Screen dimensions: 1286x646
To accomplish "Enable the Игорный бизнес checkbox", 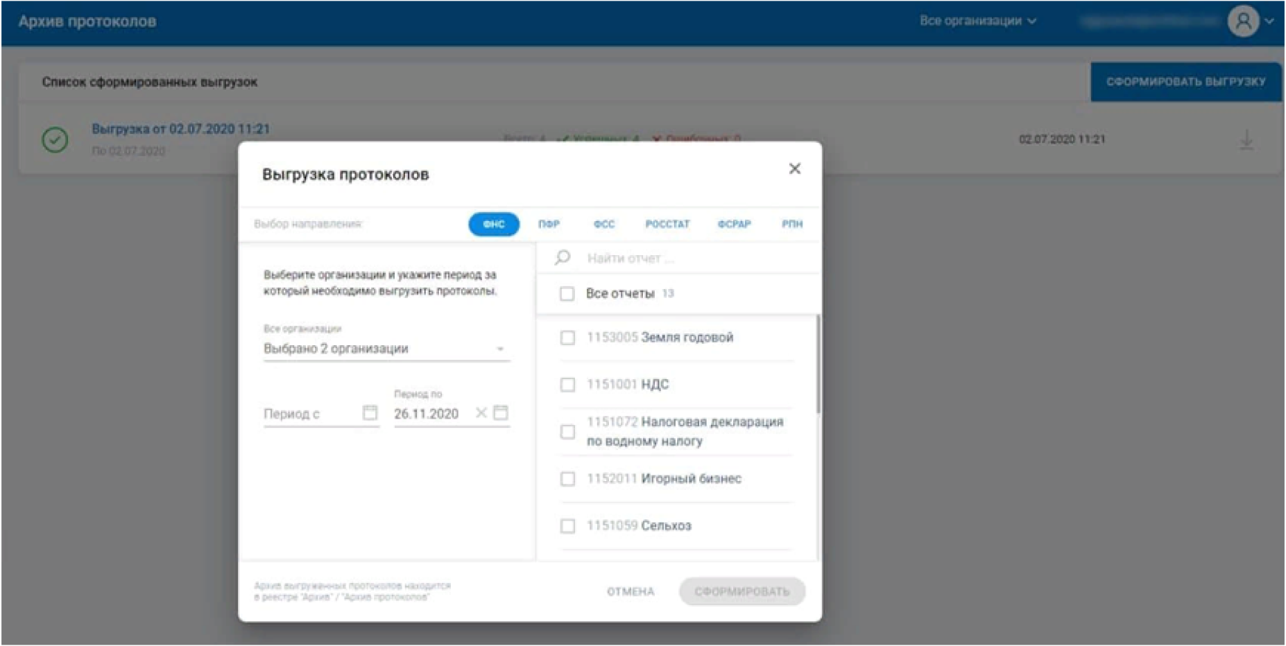I will [x=567, y=479].
